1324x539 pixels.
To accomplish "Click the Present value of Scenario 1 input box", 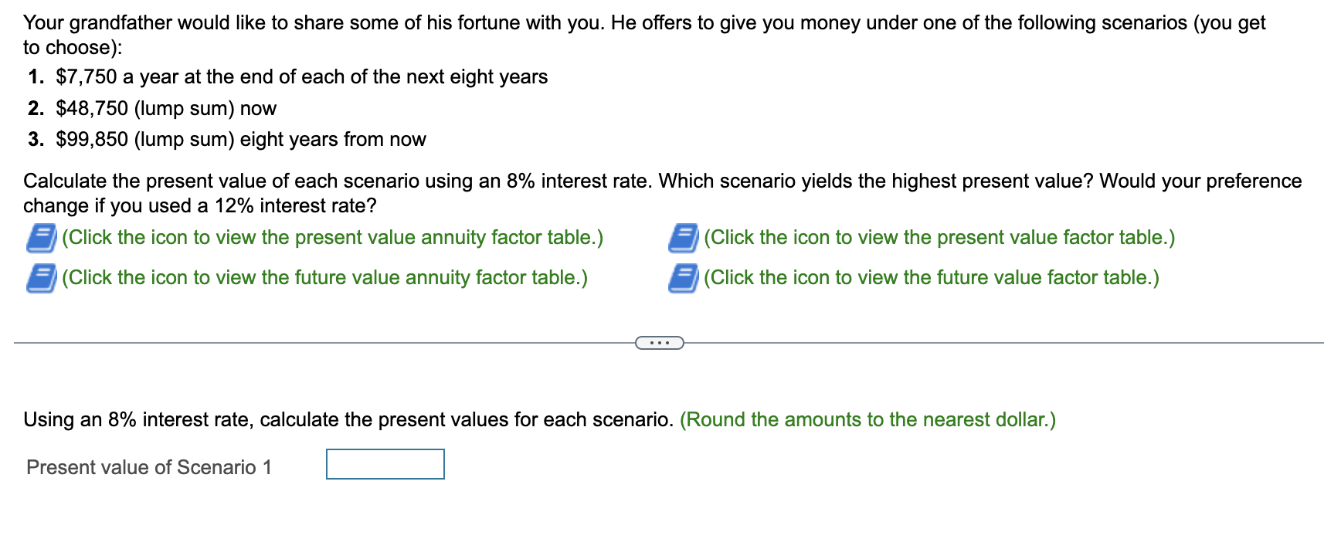I will (385, 463).
